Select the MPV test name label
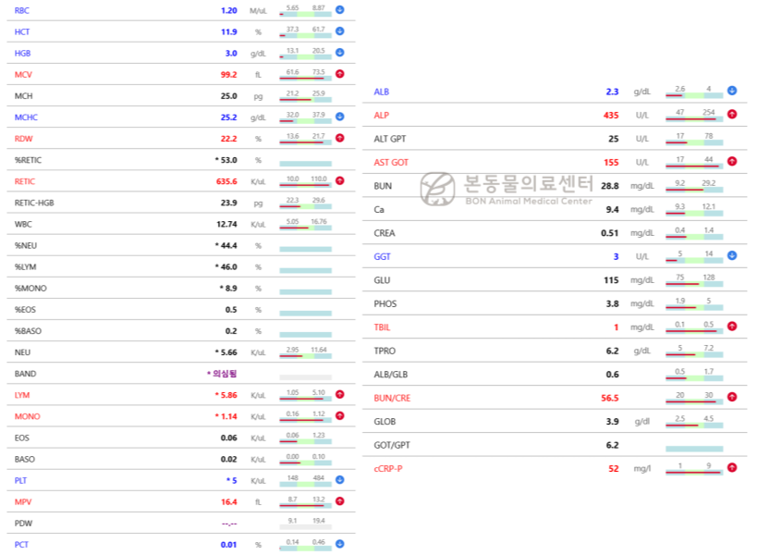This screenshot has height=555, width=758. click(x=23, y=502)
